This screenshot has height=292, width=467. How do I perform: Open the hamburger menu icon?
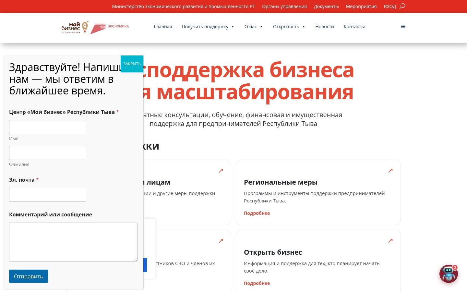tap(403, 27)
